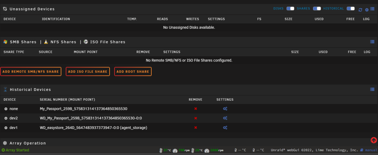Image resolution: width=378 pixels, height=155 pixels.
Task: Open settings gears for dev2 device
Action: 225,118
